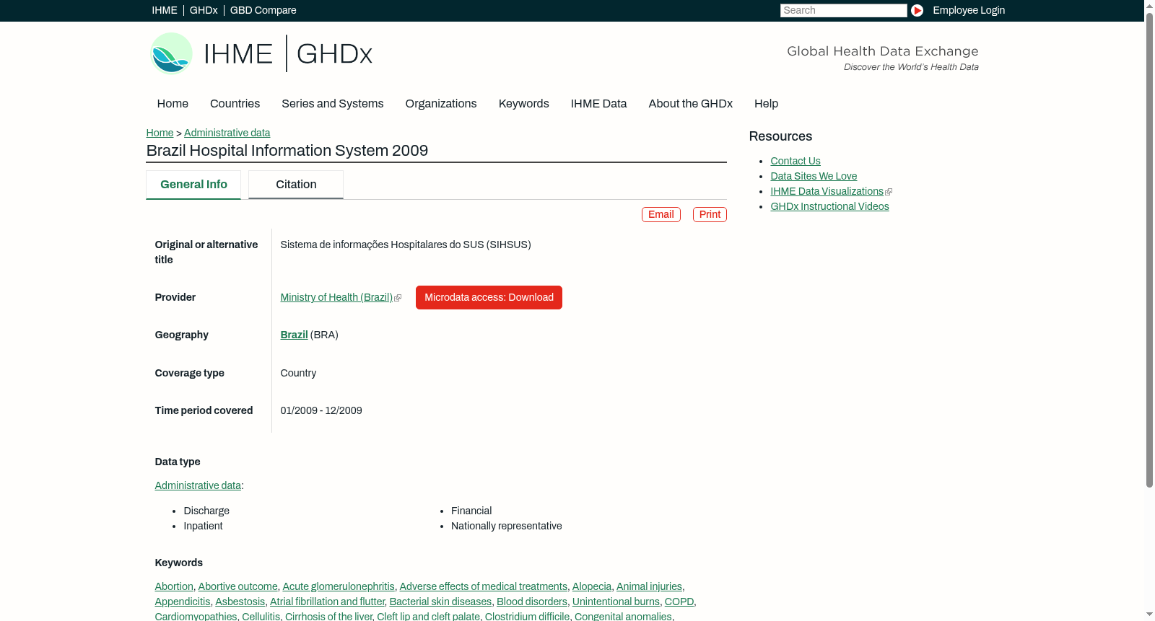Image resolution: width=1155 pixels, height=621 pixels.
Task: Click the Nationally representative list item
Action: [x=507, y=526]
